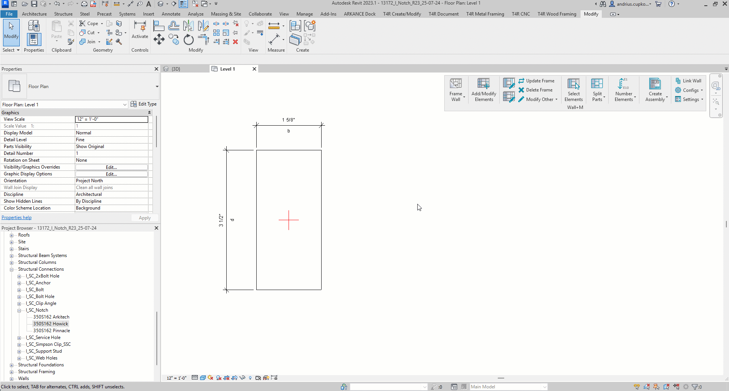Open the Floor Plan: Level 1 dropdown

pos(125,105)
